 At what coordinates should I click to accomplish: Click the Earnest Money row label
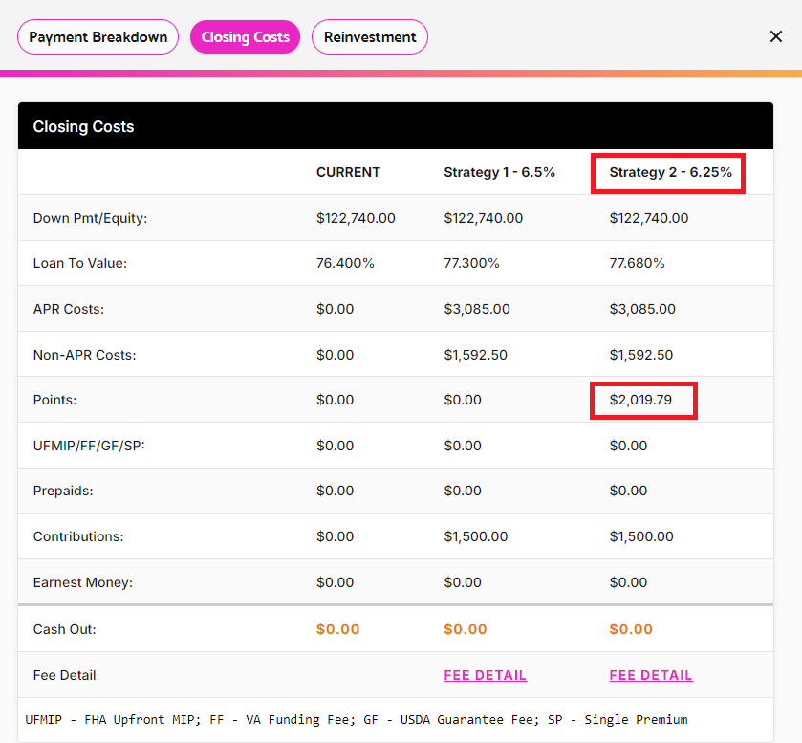(83, 582)
